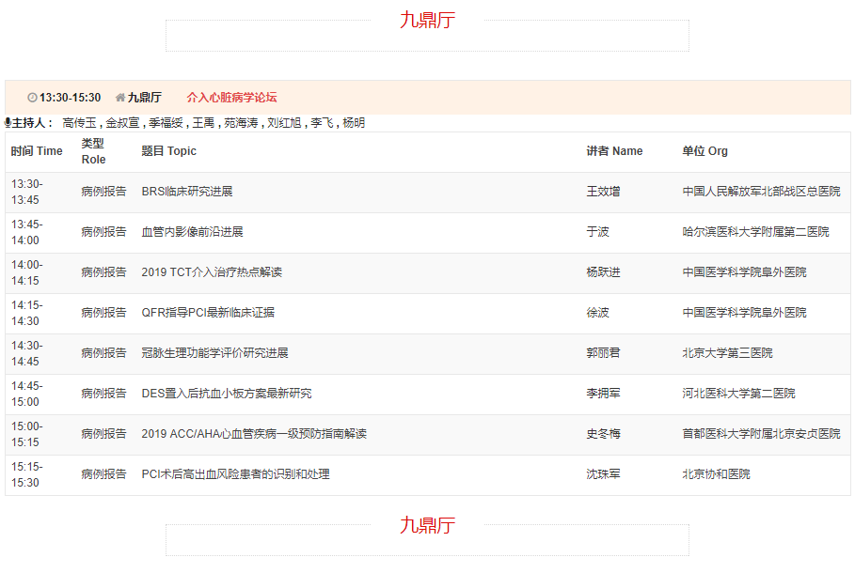
Task: Click the 时间 Time column header
Action: pyautogui.click(x=37, y=151)
